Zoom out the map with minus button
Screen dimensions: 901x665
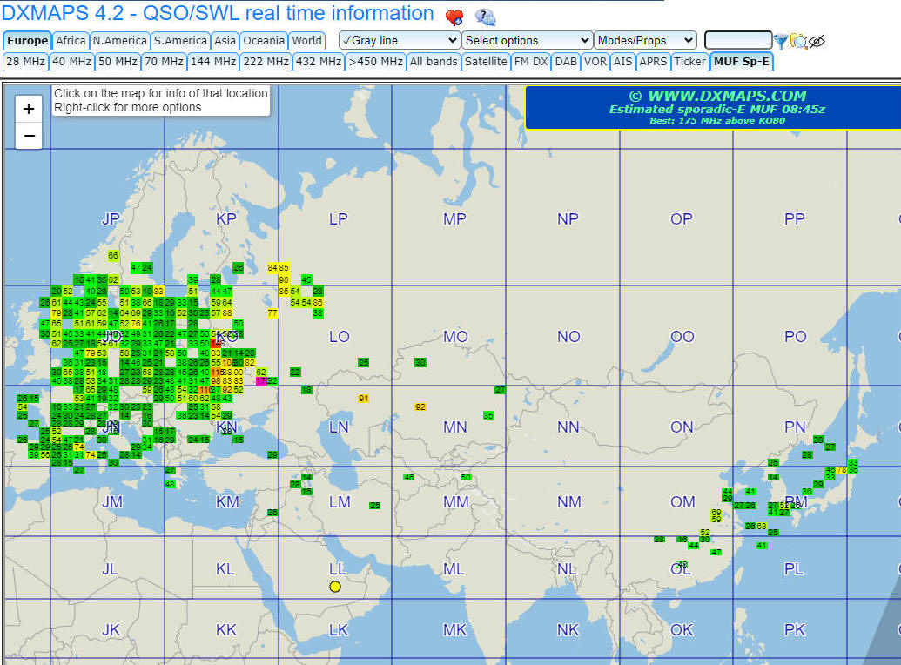[29, 136]
